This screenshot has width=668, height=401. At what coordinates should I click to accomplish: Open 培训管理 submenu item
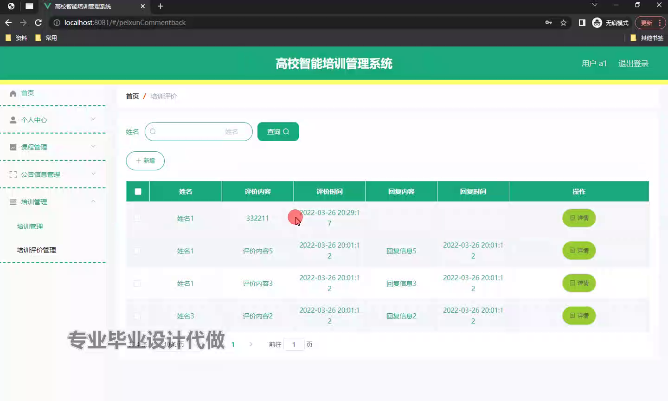[x=30, y=226]
